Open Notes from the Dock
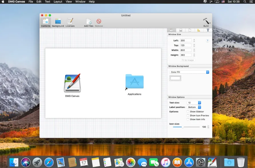 [96, 162]
